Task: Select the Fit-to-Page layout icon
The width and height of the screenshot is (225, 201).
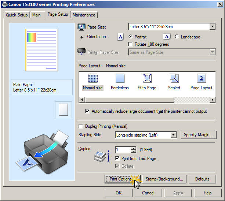Action: pos(147,78)
